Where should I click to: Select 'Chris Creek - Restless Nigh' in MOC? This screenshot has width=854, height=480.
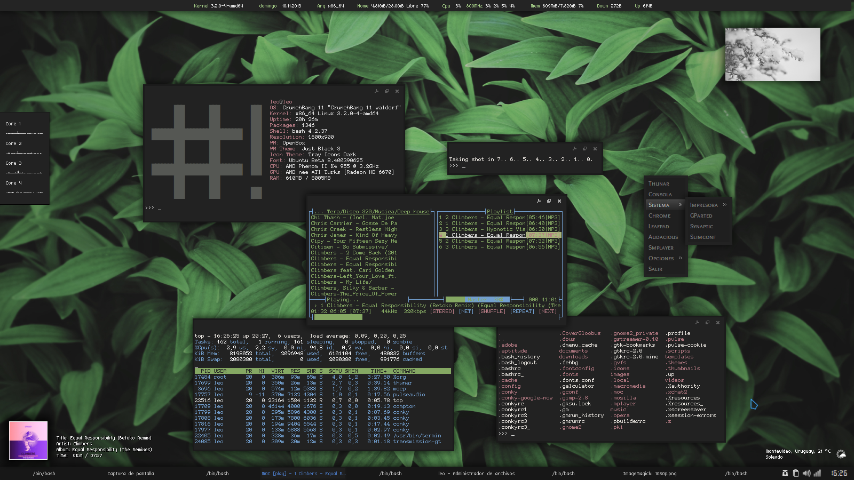(x=354, y=229)
